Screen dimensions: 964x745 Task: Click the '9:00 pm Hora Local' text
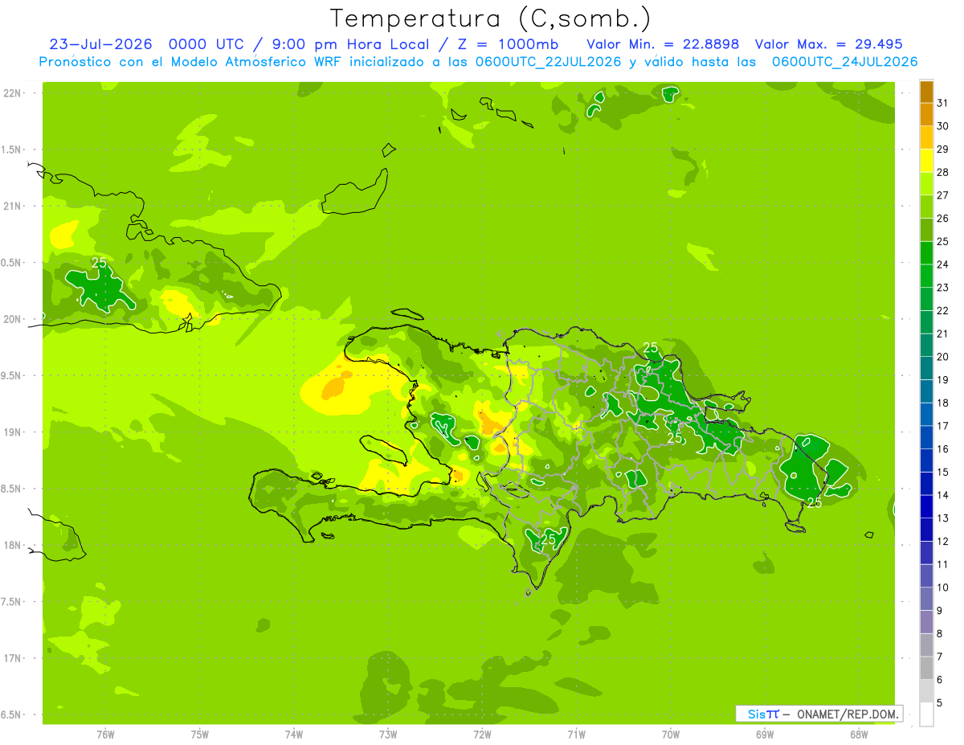click(x=351, y=44)
